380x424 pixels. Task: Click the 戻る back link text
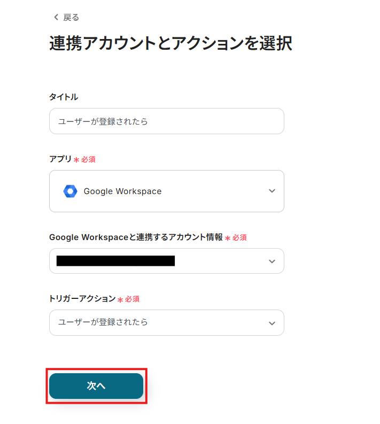coord(71,18)
